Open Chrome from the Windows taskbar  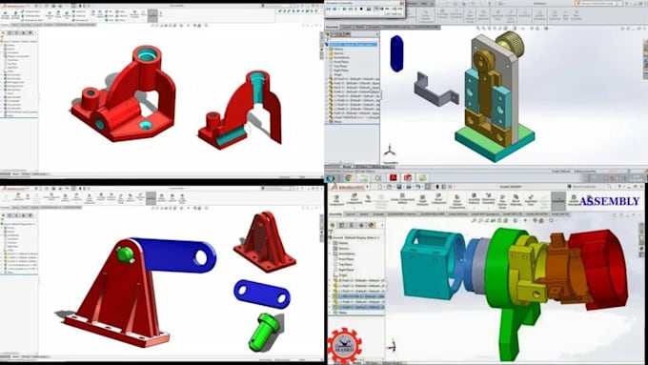tap(349, 178)
